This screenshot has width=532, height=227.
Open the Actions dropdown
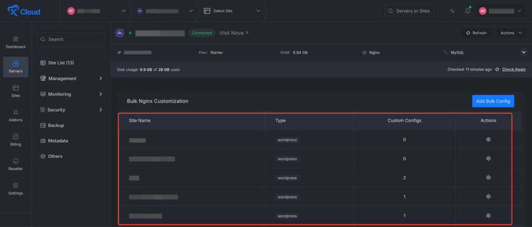pos(511,33)
